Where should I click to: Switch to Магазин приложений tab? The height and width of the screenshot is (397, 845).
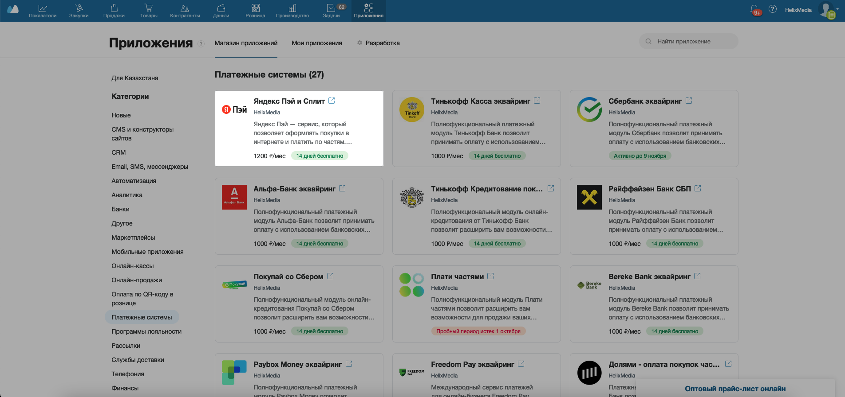tap(246, 43)
